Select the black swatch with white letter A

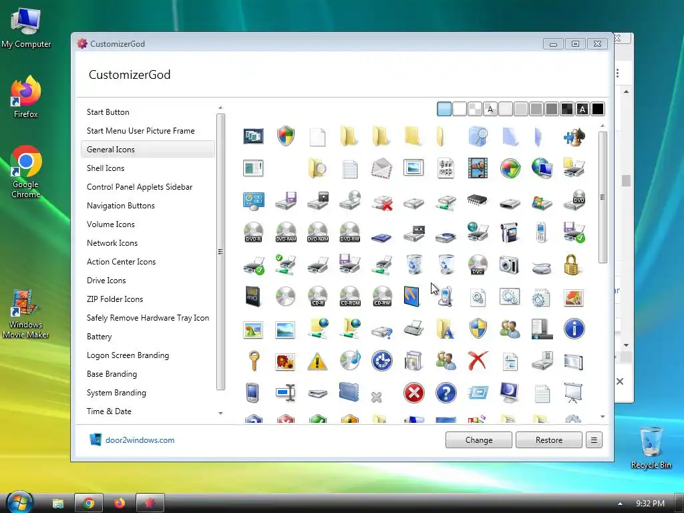[582, 109]
